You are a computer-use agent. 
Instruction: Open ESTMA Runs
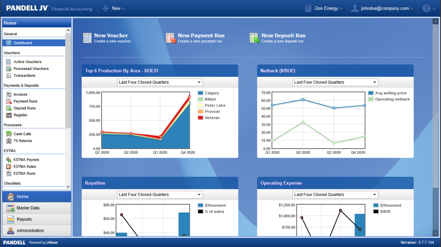(x=24, y=173)
